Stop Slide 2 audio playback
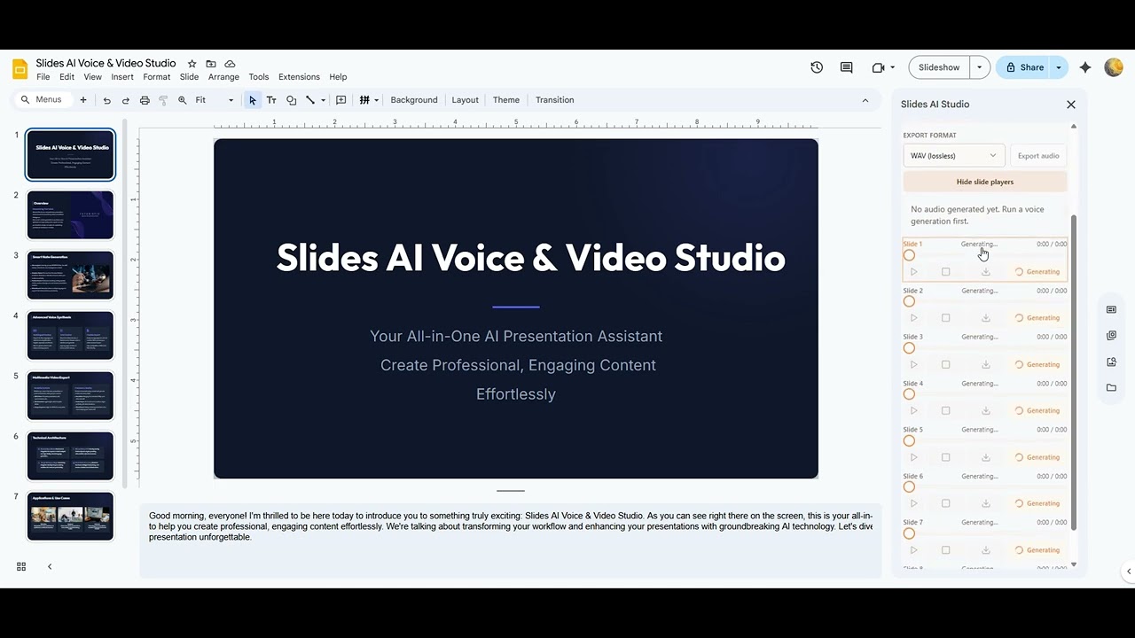The height and width of the screenshot is (638, 1135). click(x=946, y=318)
